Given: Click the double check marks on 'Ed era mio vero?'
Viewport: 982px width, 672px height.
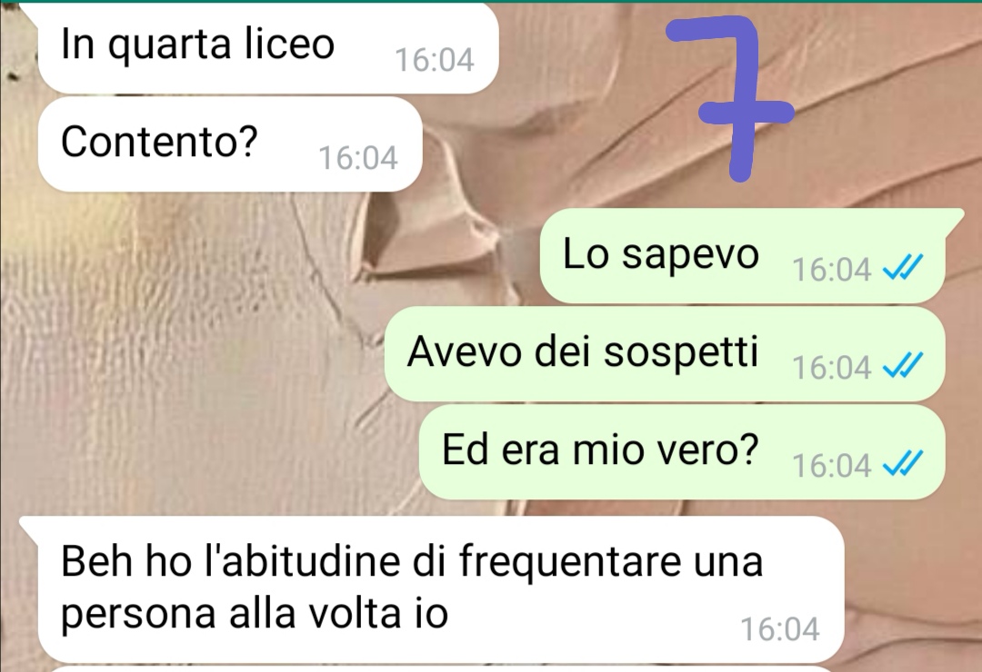Looking at the screenshot, I should (902, 464).
